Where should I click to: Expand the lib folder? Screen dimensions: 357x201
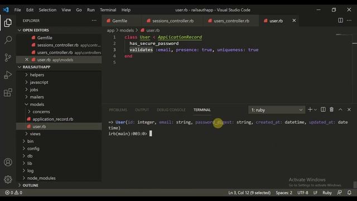point(30,164)
